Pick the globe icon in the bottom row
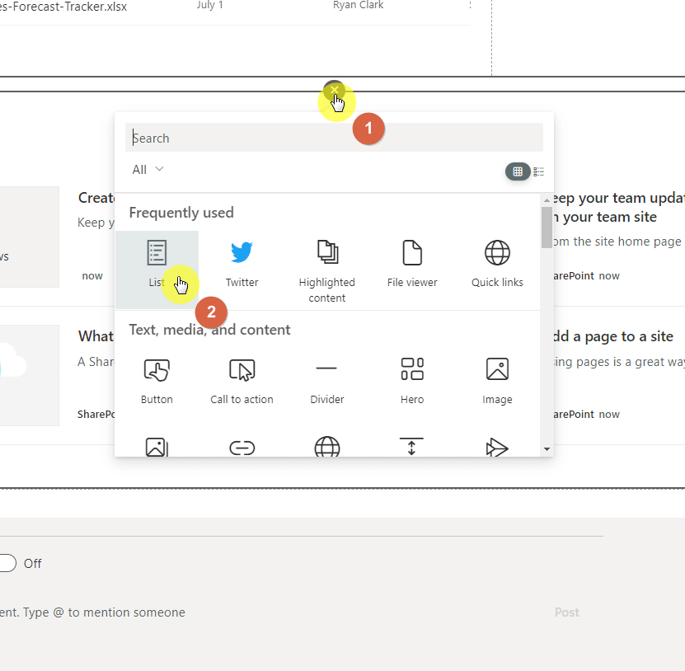This screenshot has width=685, height=671. [326, 447]
